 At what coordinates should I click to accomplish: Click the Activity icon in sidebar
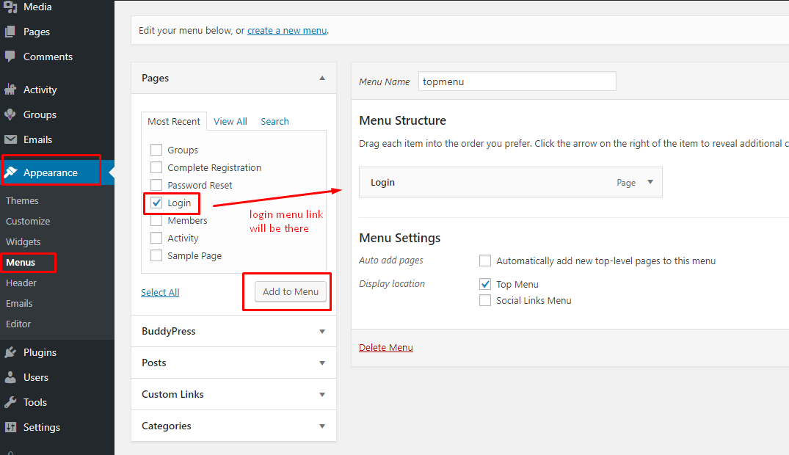tap(10, 90)
